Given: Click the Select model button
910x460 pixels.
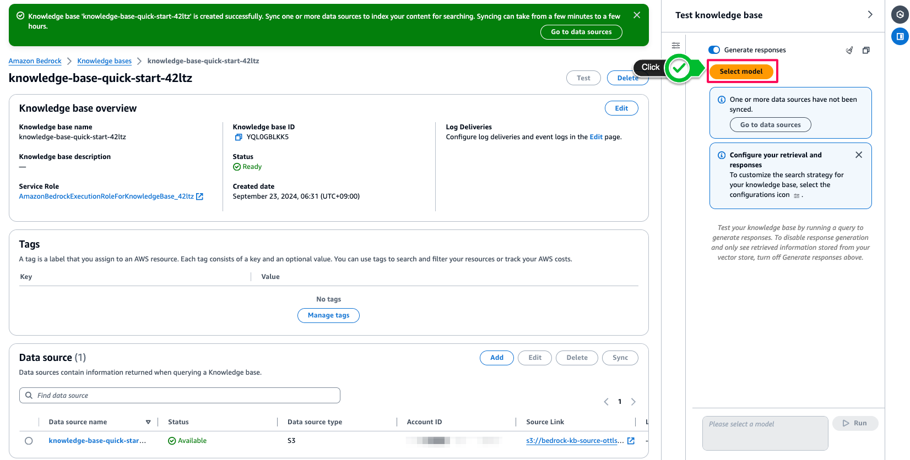Looking at the screenshot, I should (x=741, y=72).
